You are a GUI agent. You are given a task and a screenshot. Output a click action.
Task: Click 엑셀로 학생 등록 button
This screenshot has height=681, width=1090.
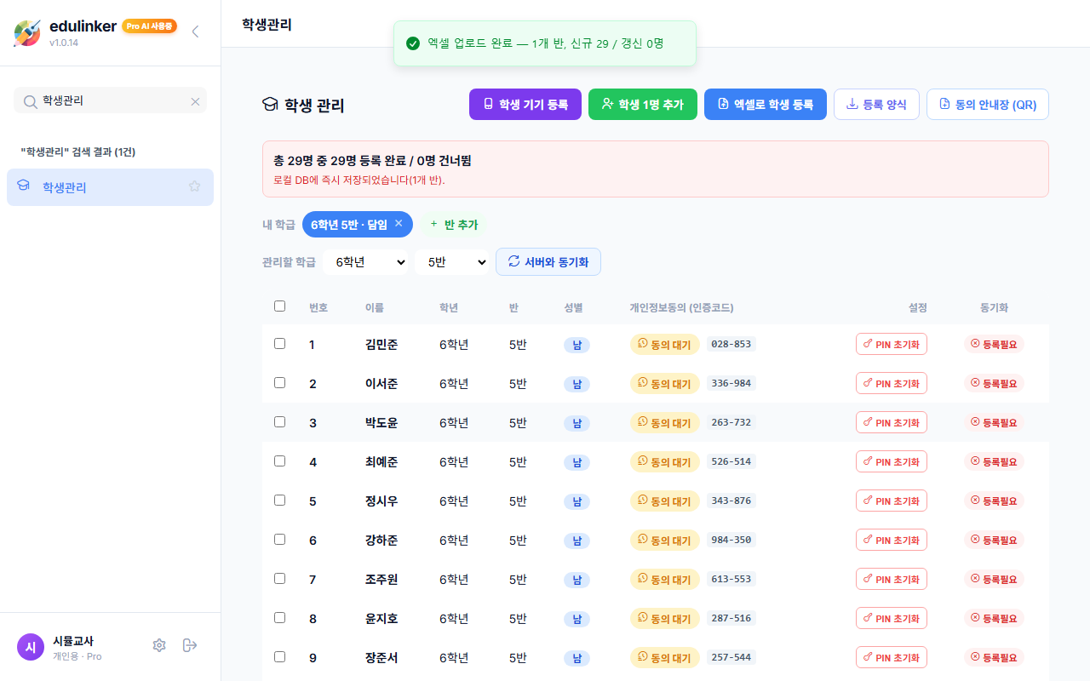pyautogui.click(x=766, y=104)
